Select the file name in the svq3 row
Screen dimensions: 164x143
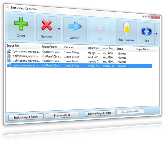pyautogui.click(x=26, y=56)
